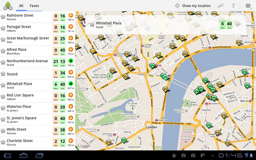Tap Show my location button

193,6
